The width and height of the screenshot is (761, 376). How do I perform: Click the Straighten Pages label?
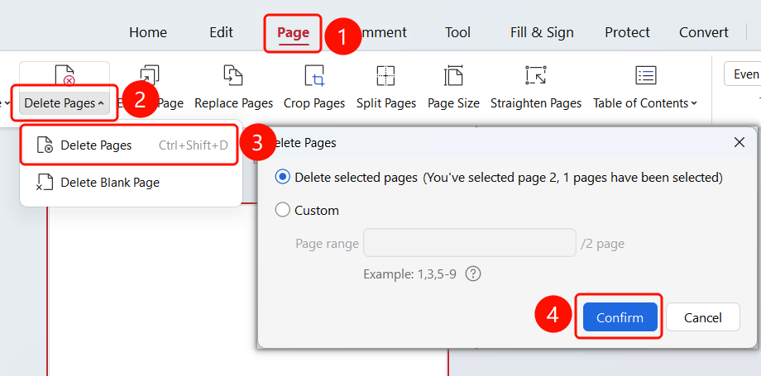(536, 103)
